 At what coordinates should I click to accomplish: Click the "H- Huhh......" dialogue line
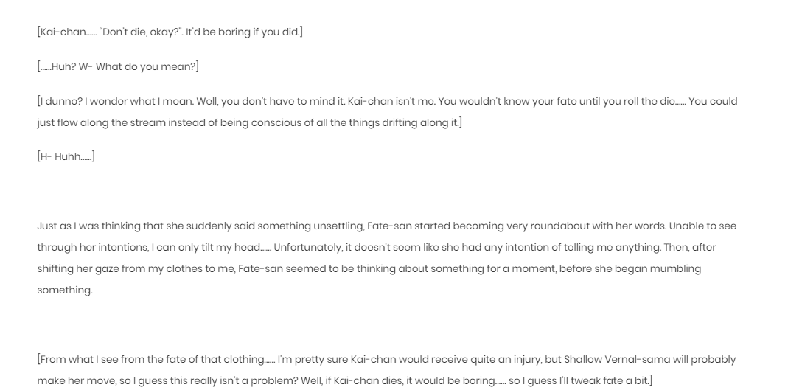click(66, 156)
